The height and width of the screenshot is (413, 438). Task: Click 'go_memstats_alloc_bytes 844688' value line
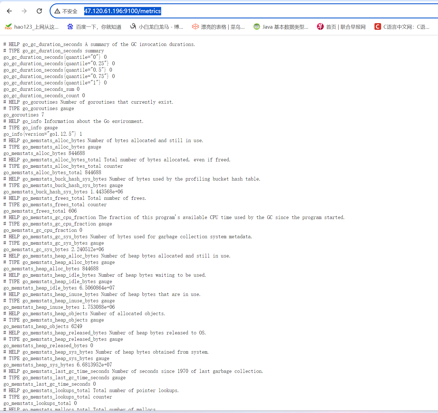click(44, 153)
